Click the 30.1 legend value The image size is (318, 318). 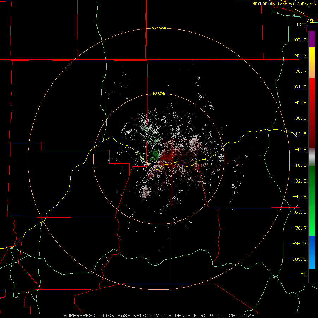[301, 118]
